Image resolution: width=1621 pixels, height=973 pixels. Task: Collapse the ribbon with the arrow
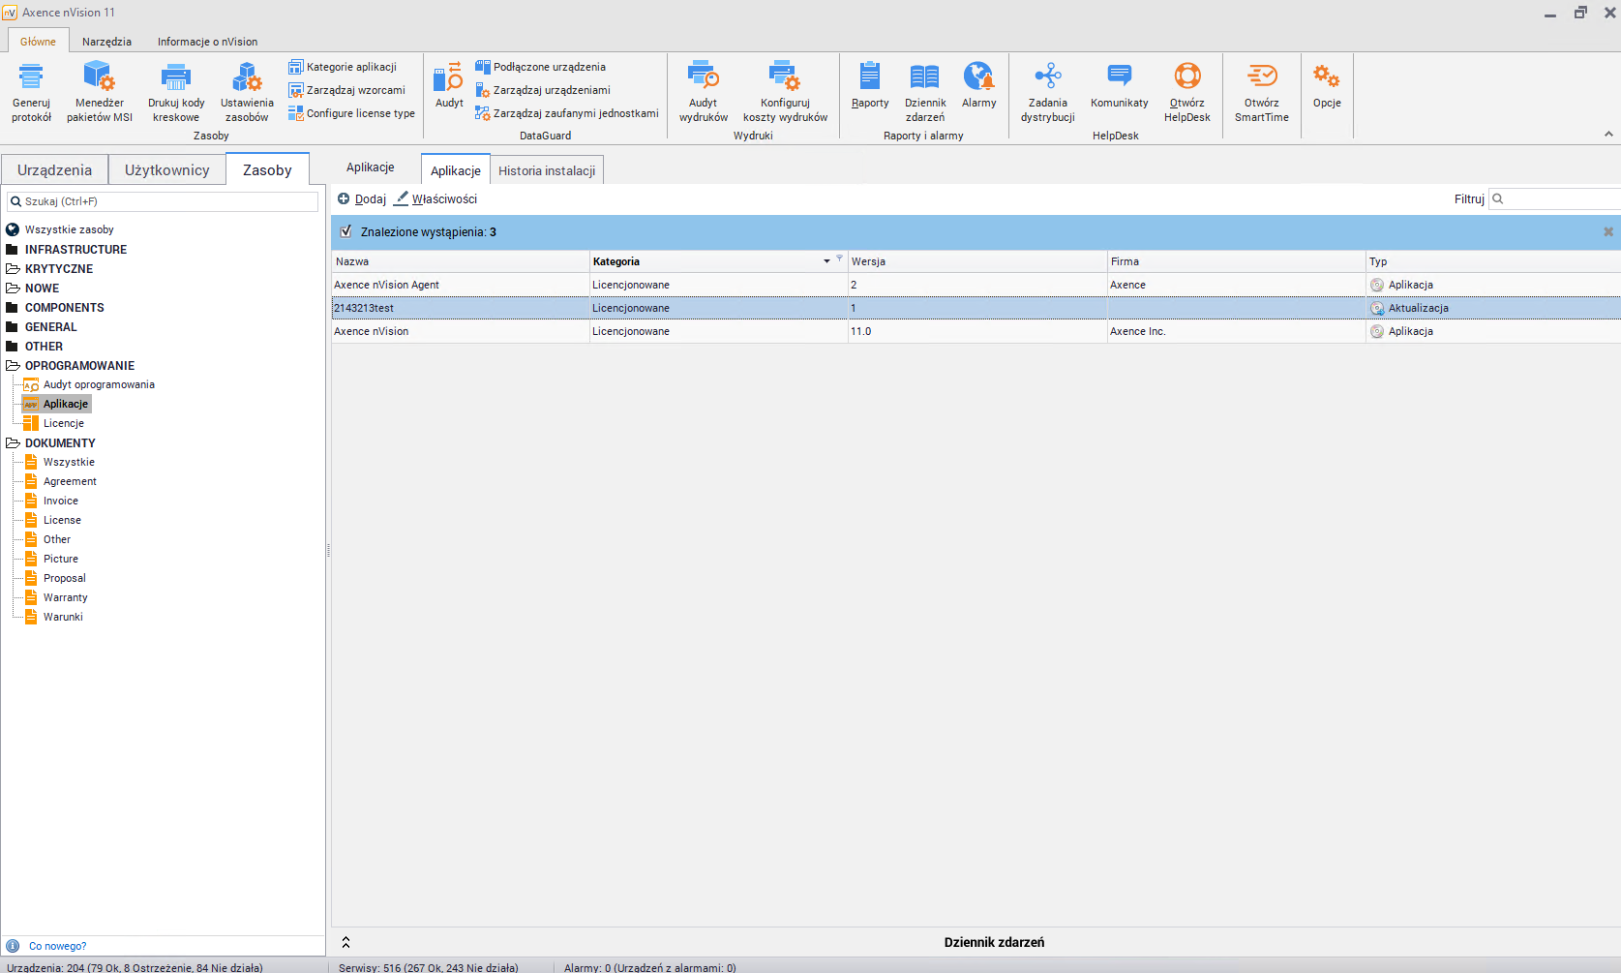pos(1608,135)
